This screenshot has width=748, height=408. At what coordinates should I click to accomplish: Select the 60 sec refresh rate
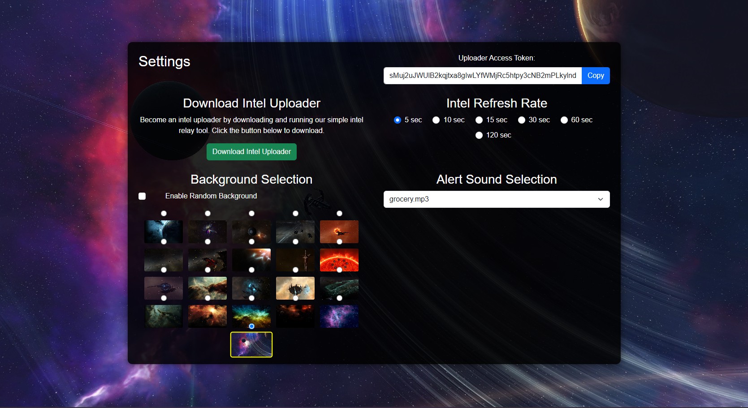[564, 120]
